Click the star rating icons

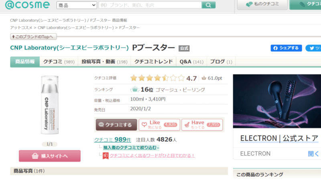(x=157, y=78)
